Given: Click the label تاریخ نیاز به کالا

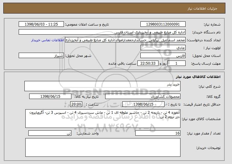Looking at the screenshot, I should [x=86, y=97].
